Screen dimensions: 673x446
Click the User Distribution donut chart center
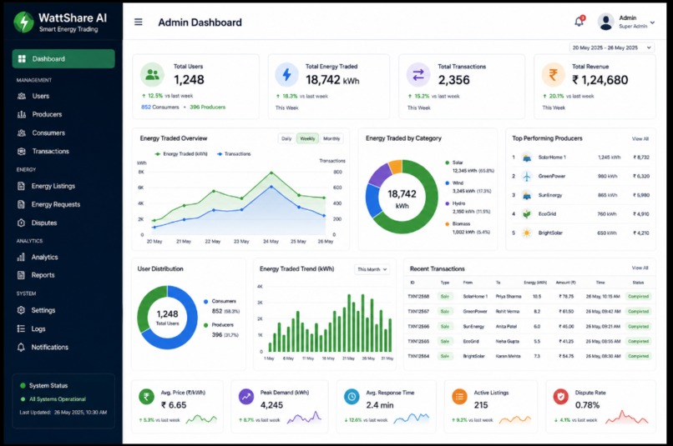167,318
